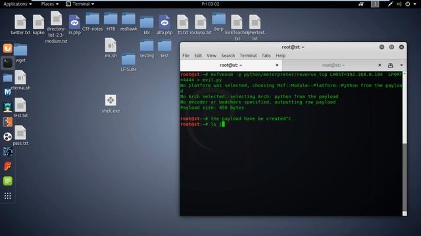Viewport: 421px width, 236px height.
Task: Open a new terminal tab button
Action: point(390,66)
